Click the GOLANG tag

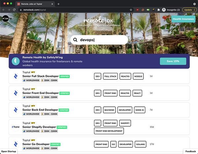click(141, 144)
